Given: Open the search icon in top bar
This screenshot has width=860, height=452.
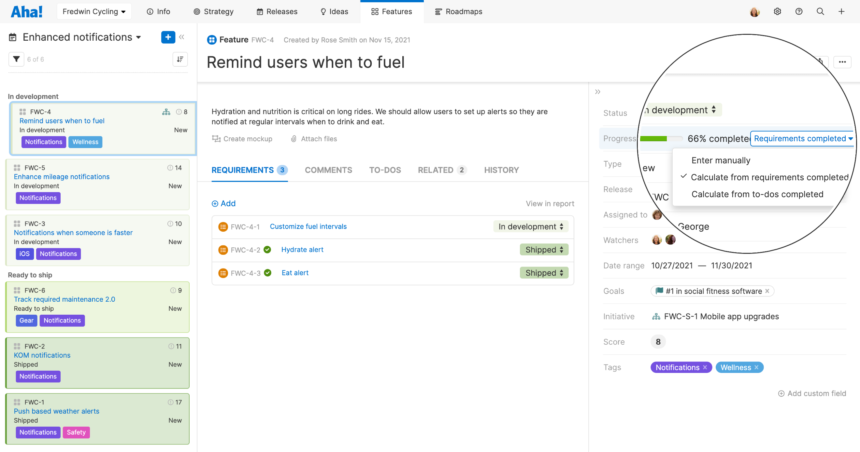Looking at the screenshot, I should tap(820, 11).
